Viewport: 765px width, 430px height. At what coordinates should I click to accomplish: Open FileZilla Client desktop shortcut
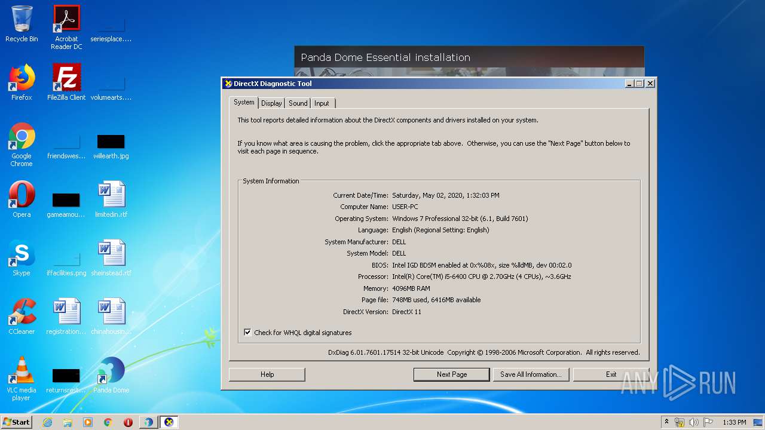66,82
